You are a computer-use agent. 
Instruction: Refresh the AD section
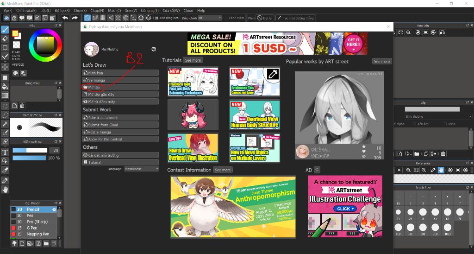click(x=317, y=170)
